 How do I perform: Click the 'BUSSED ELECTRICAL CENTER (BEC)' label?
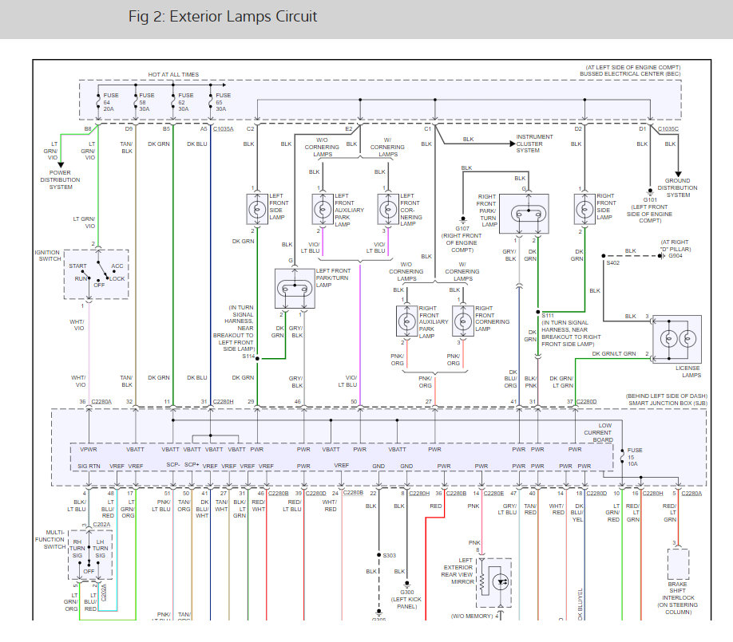(630, 74)
